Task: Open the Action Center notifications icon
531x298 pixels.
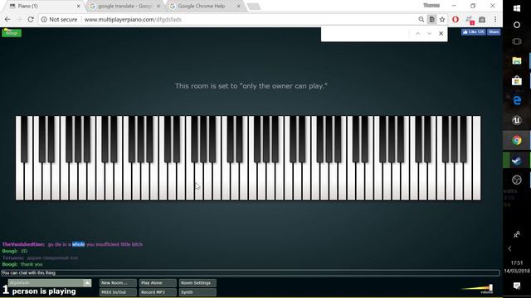Action: (x=517, y=286)
